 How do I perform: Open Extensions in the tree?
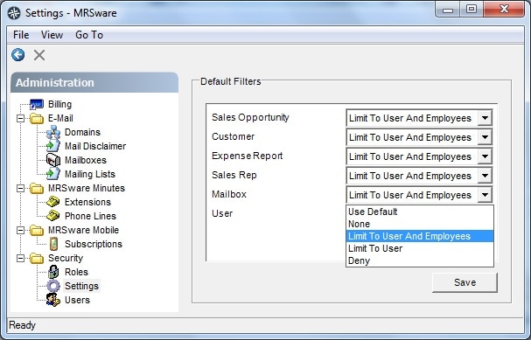(x=87, y=202)
